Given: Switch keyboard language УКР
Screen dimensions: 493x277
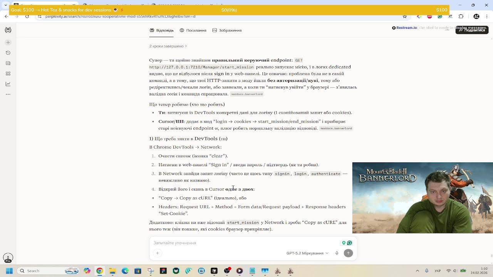Looking at the screenshot, I should 438,271.
